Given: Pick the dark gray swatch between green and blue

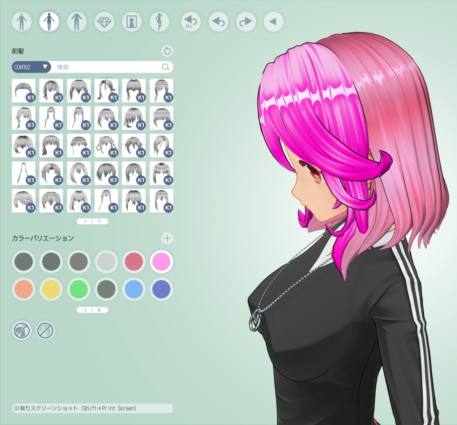Looking at the screenshot, I should coord(106,289).
